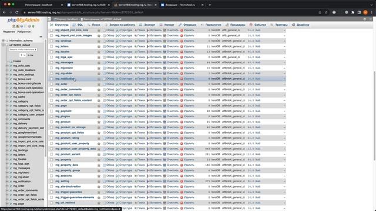Viewport: 376px width, 211px height.
Task: Expand mg_category sidebar tree node
Action: click(x=7, y=101)
